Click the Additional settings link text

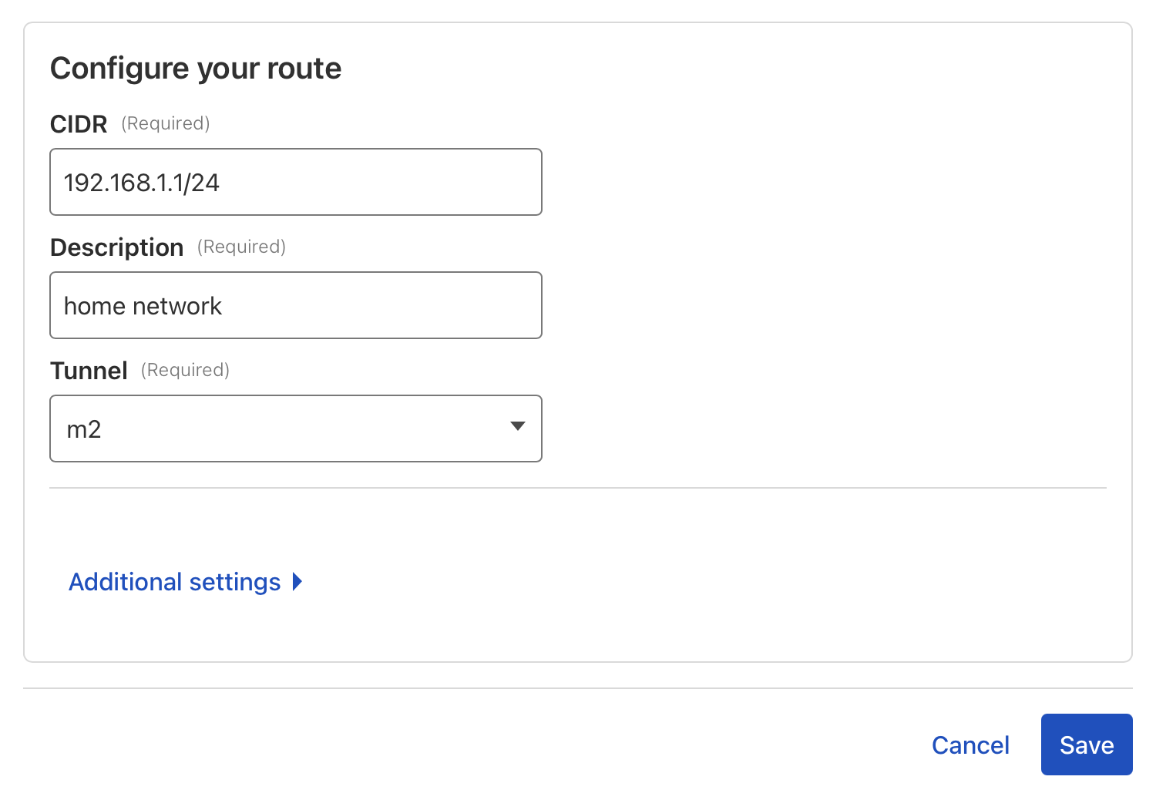174,582
